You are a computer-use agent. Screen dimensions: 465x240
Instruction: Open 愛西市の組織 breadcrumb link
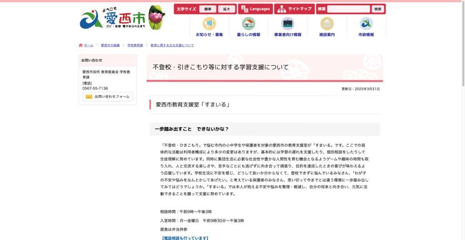110,45
